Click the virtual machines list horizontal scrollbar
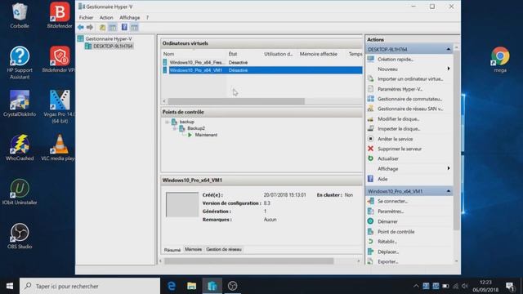523x294 pixels. (x=236, y=101)
